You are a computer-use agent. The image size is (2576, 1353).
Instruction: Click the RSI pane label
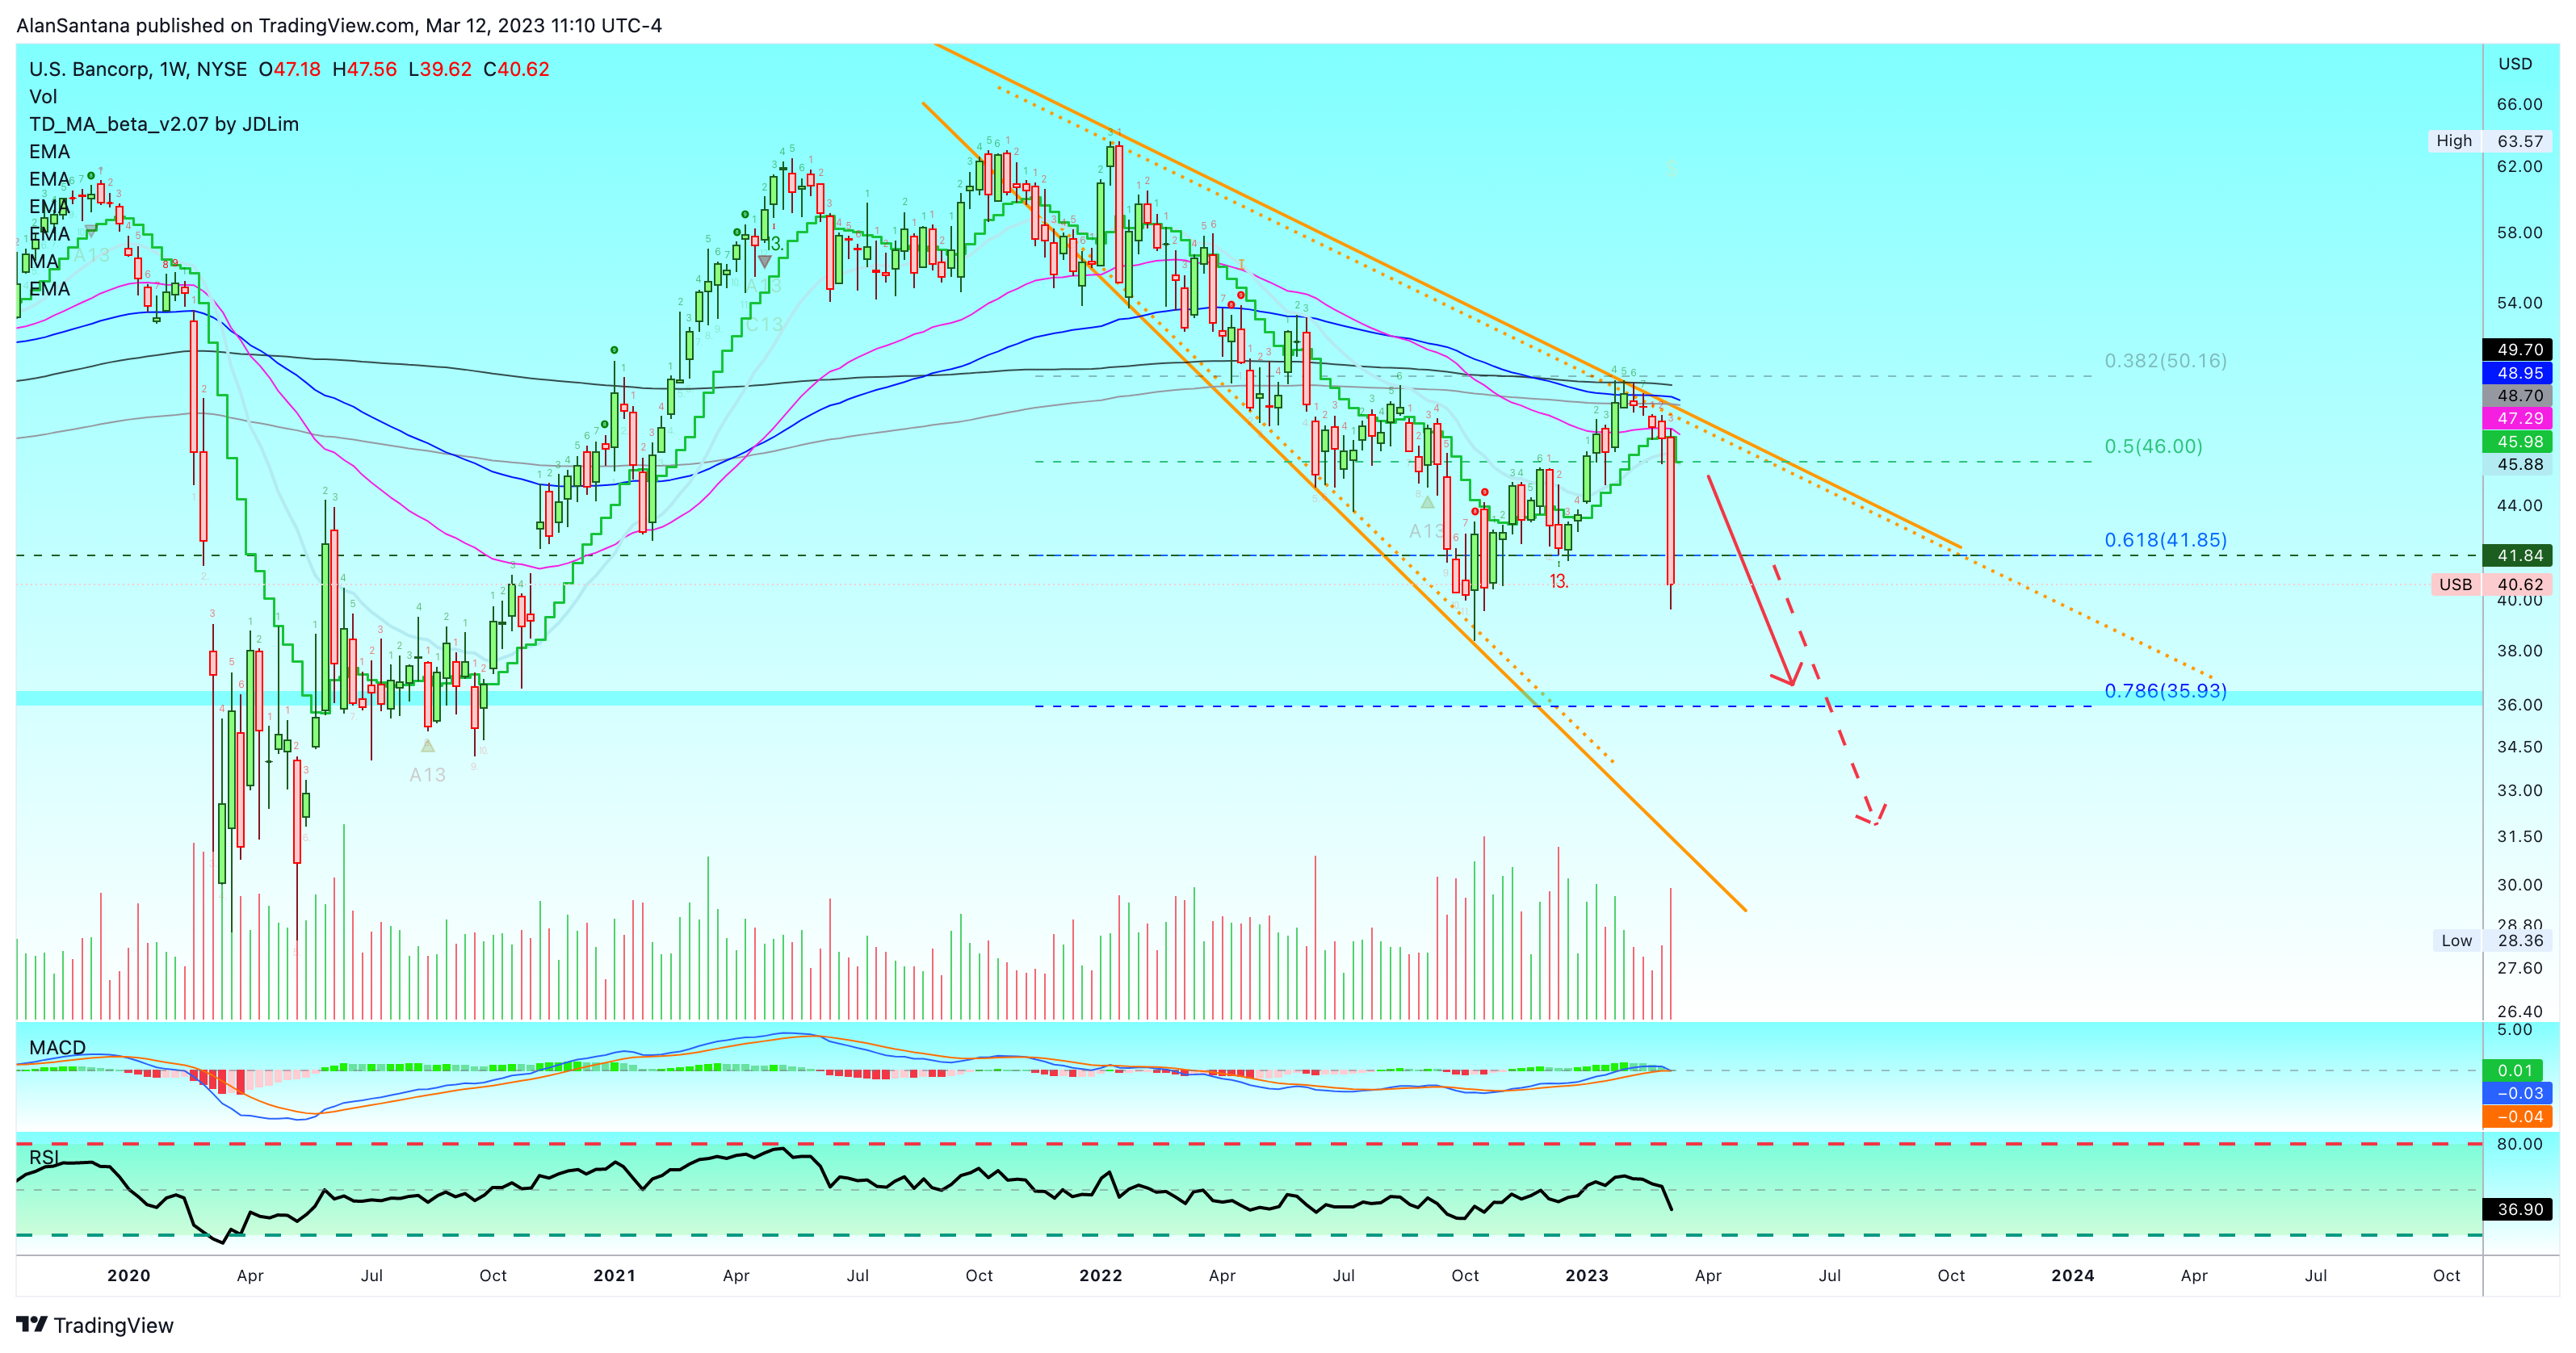click(44, 1157)
